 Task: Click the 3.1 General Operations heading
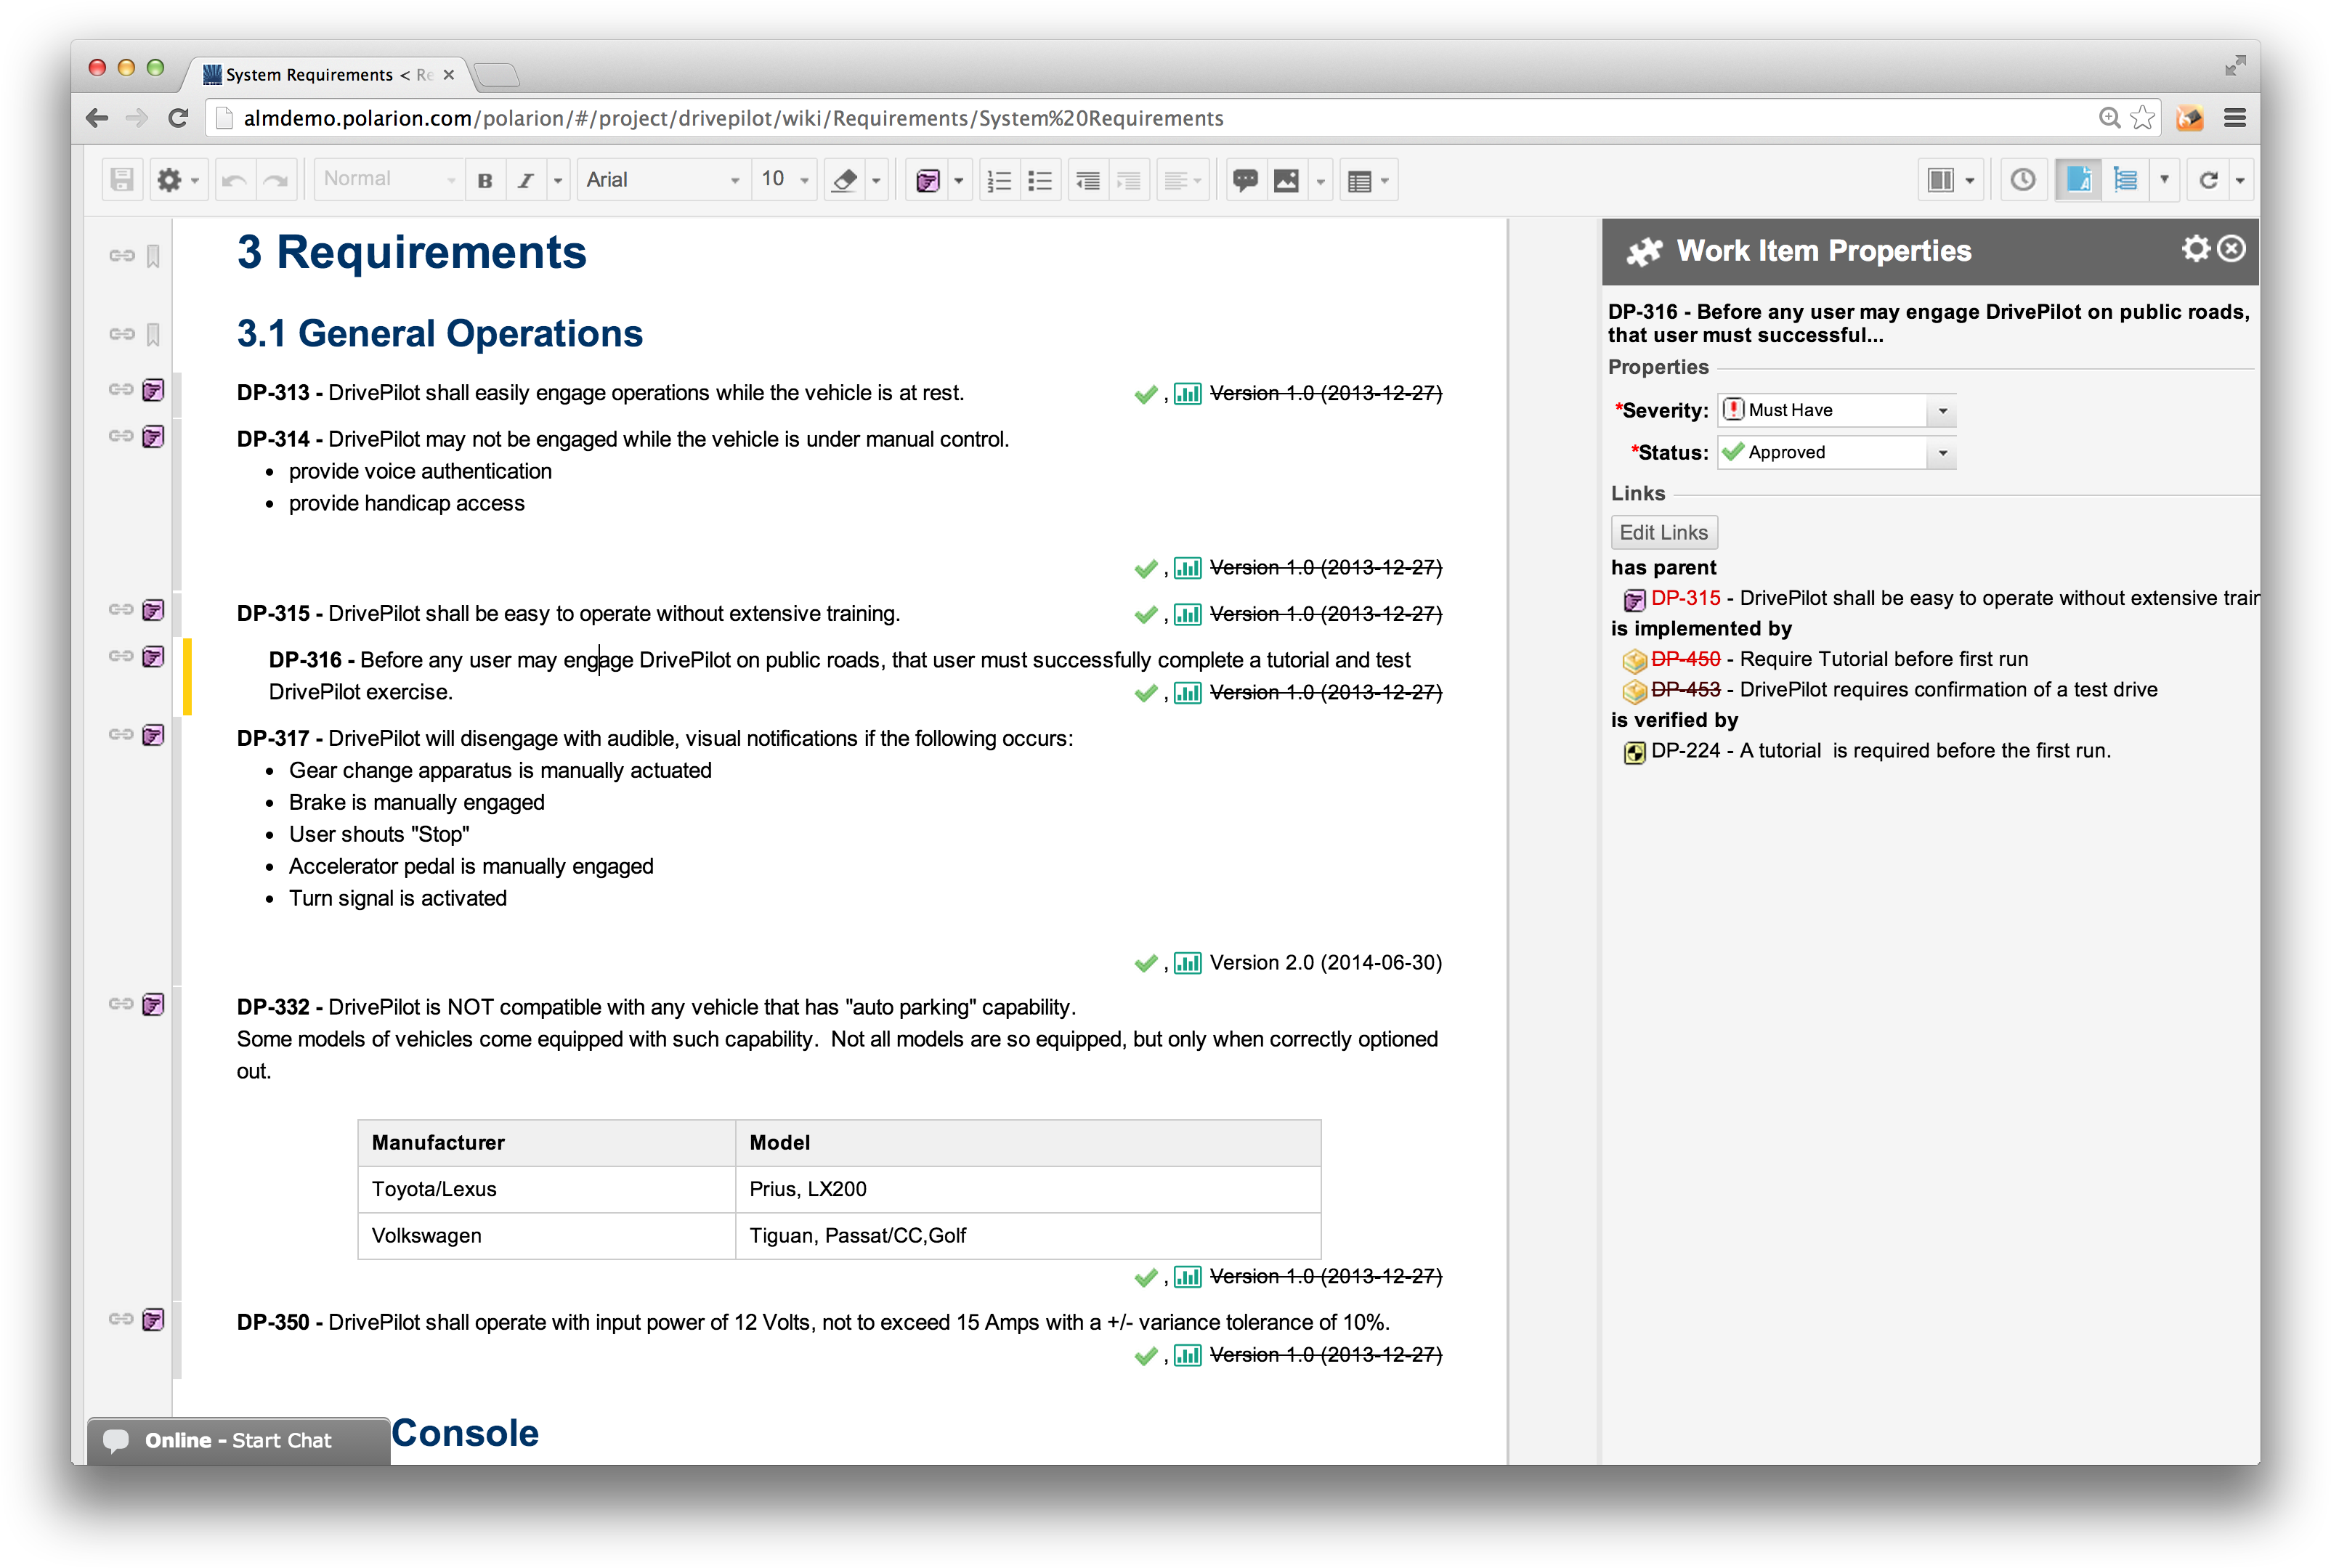439,334
